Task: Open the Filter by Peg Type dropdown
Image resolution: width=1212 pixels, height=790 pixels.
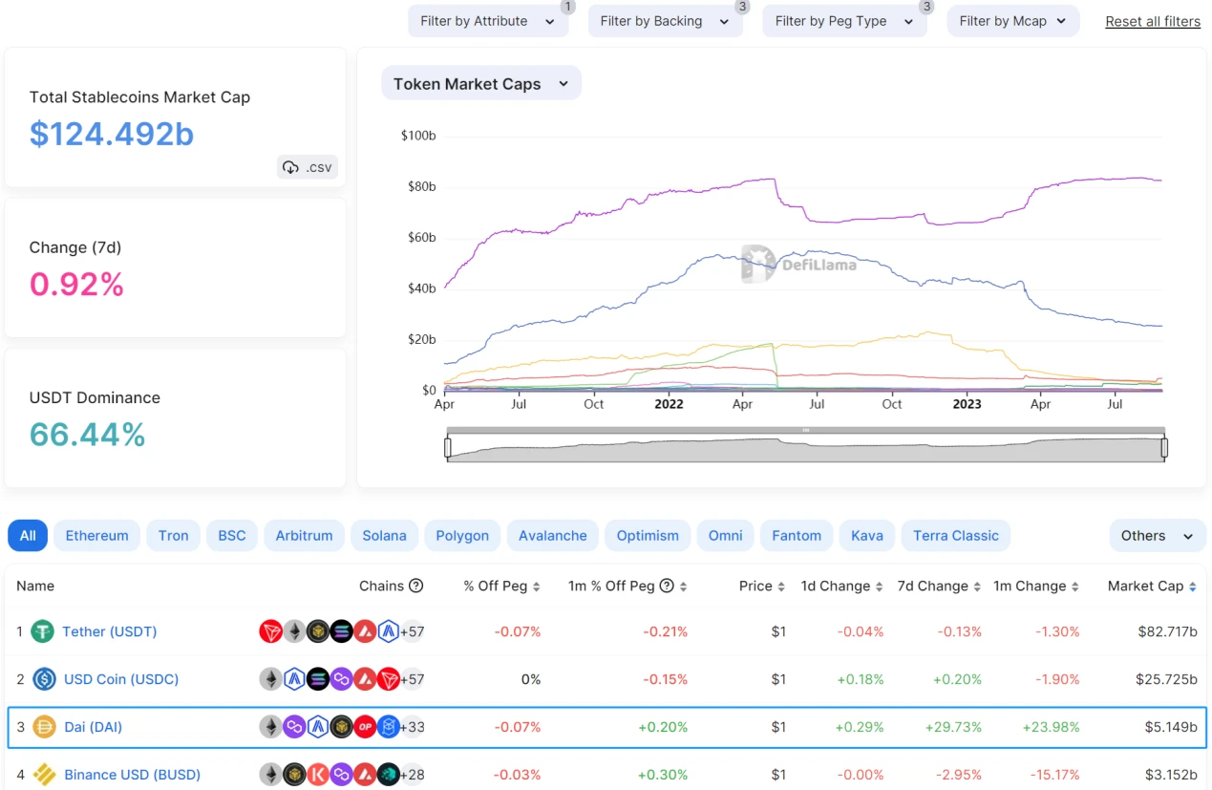Action: tap(844, 21)
